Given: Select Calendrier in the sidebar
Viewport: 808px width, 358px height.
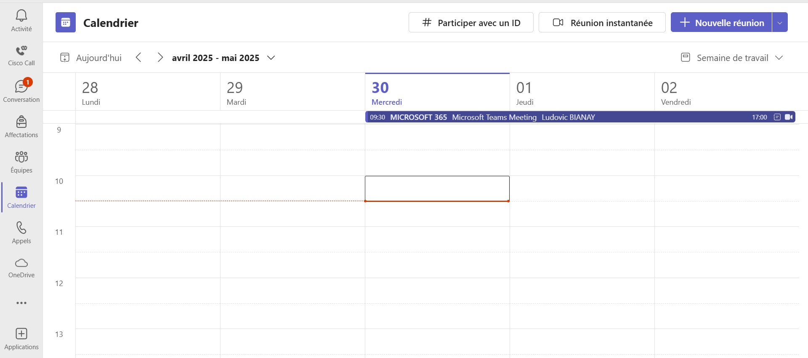Looking at the screenshot, I should coord(21,197).
